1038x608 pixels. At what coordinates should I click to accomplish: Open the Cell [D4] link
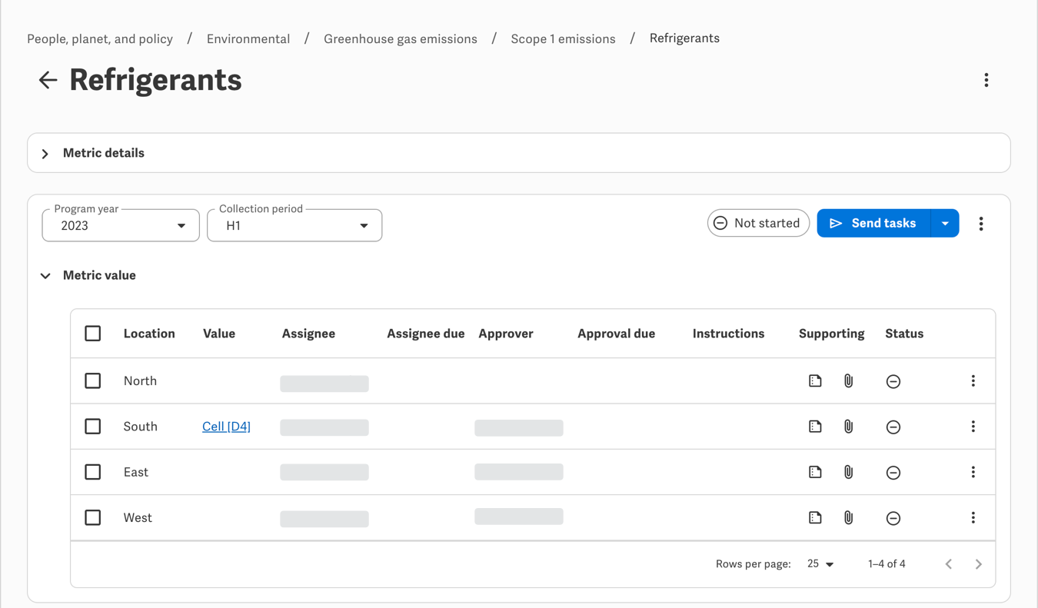pyautogui.click(x=226, y=427)
